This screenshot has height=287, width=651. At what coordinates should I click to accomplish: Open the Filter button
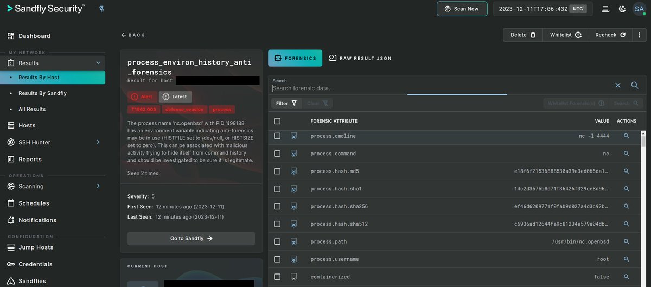(286, 103)
